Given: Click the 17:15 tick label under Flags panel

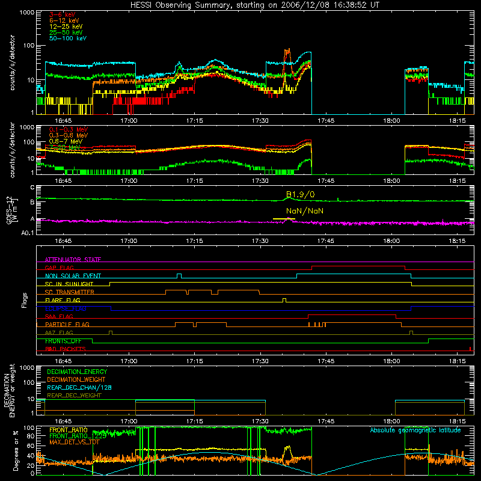Looking at the screenshot, I should tap(194, 361).
